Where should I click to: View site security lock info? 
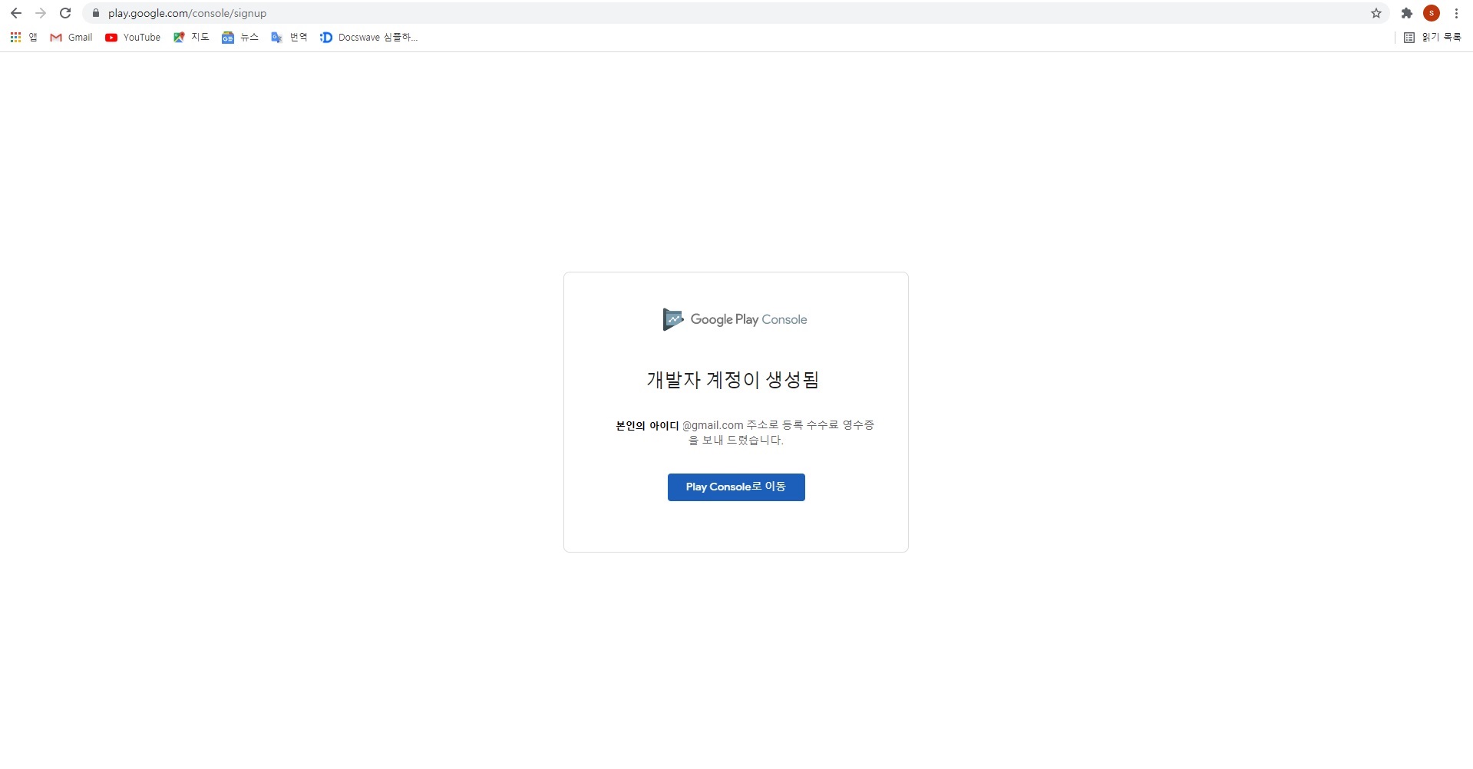(x=96, y=13)
